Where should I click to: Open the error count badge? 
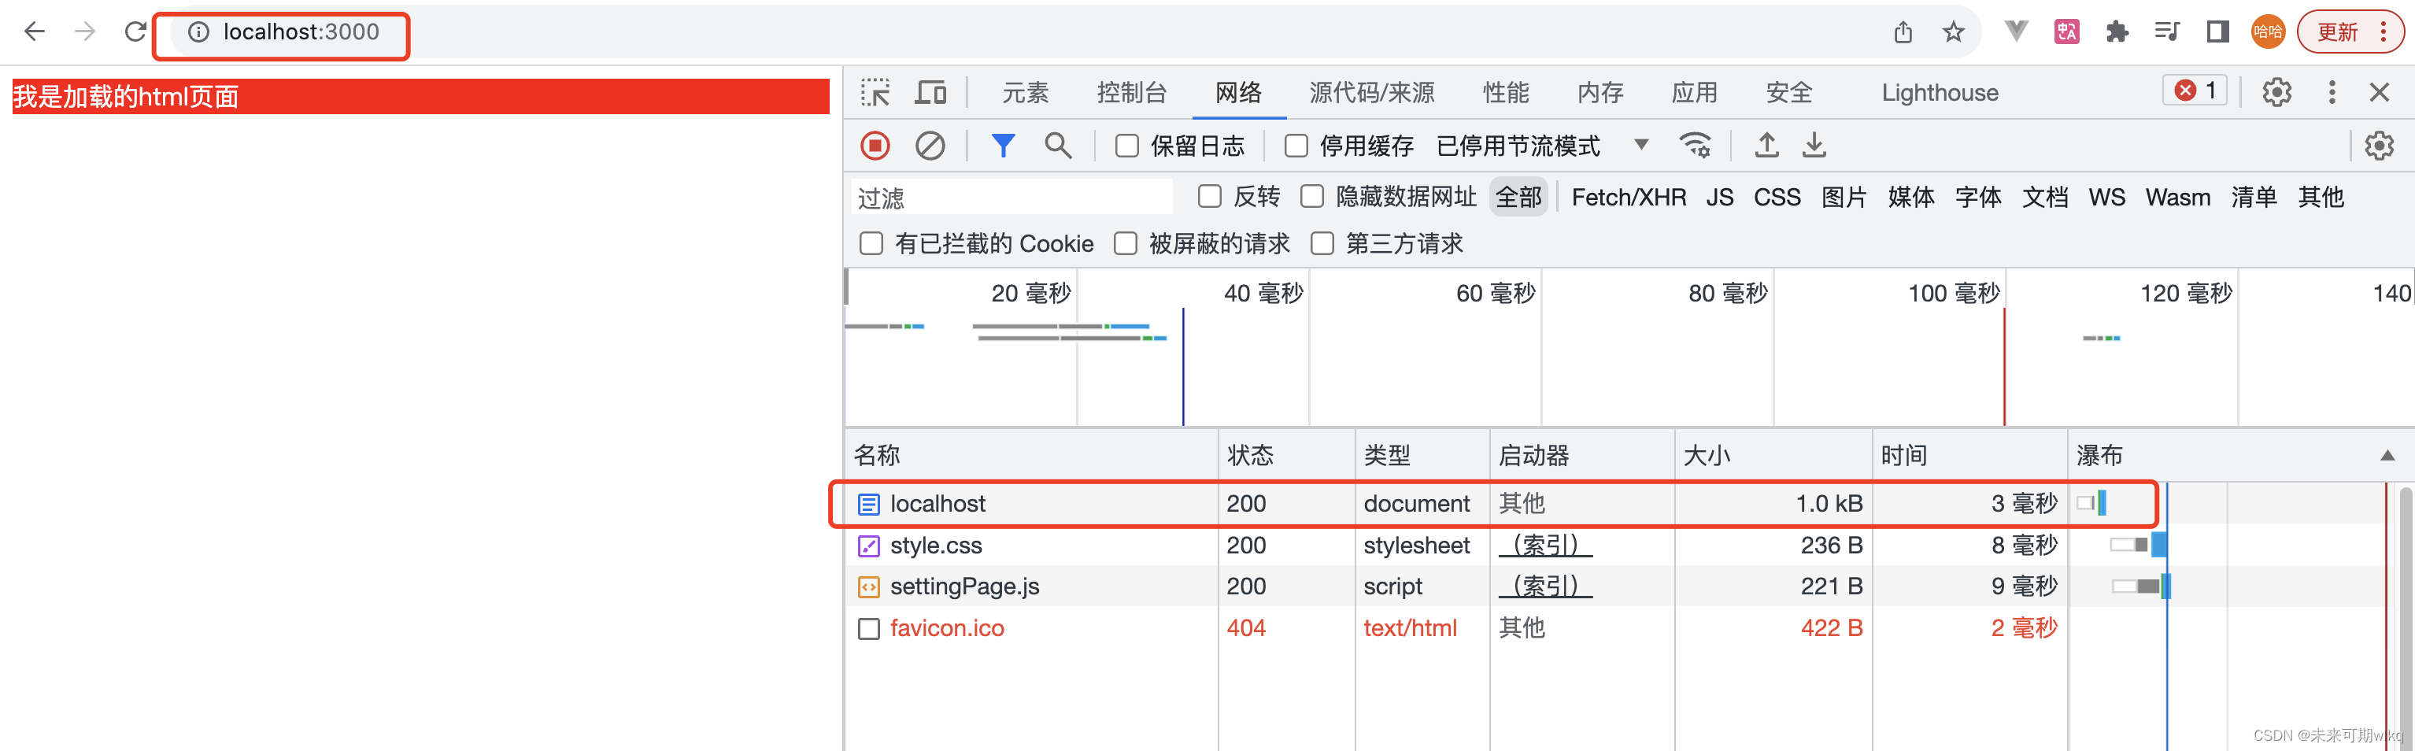(x=2195, y=90)
